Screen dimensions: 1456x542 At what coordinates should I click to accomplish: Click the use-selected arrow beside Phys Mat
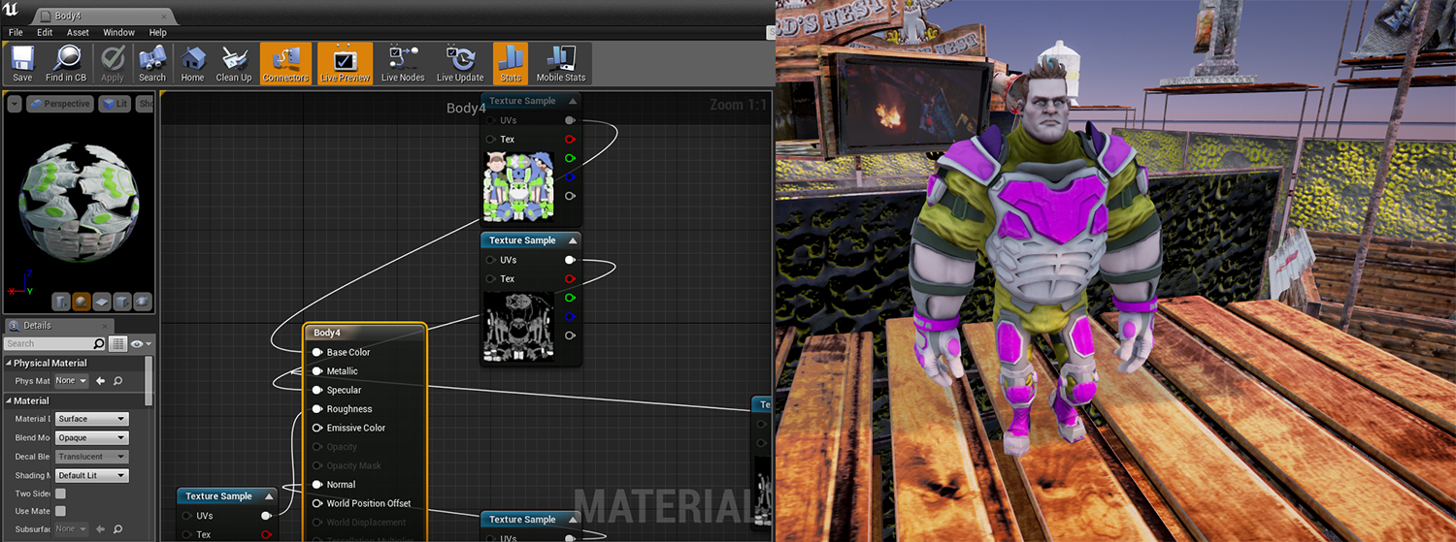(100, 381)
